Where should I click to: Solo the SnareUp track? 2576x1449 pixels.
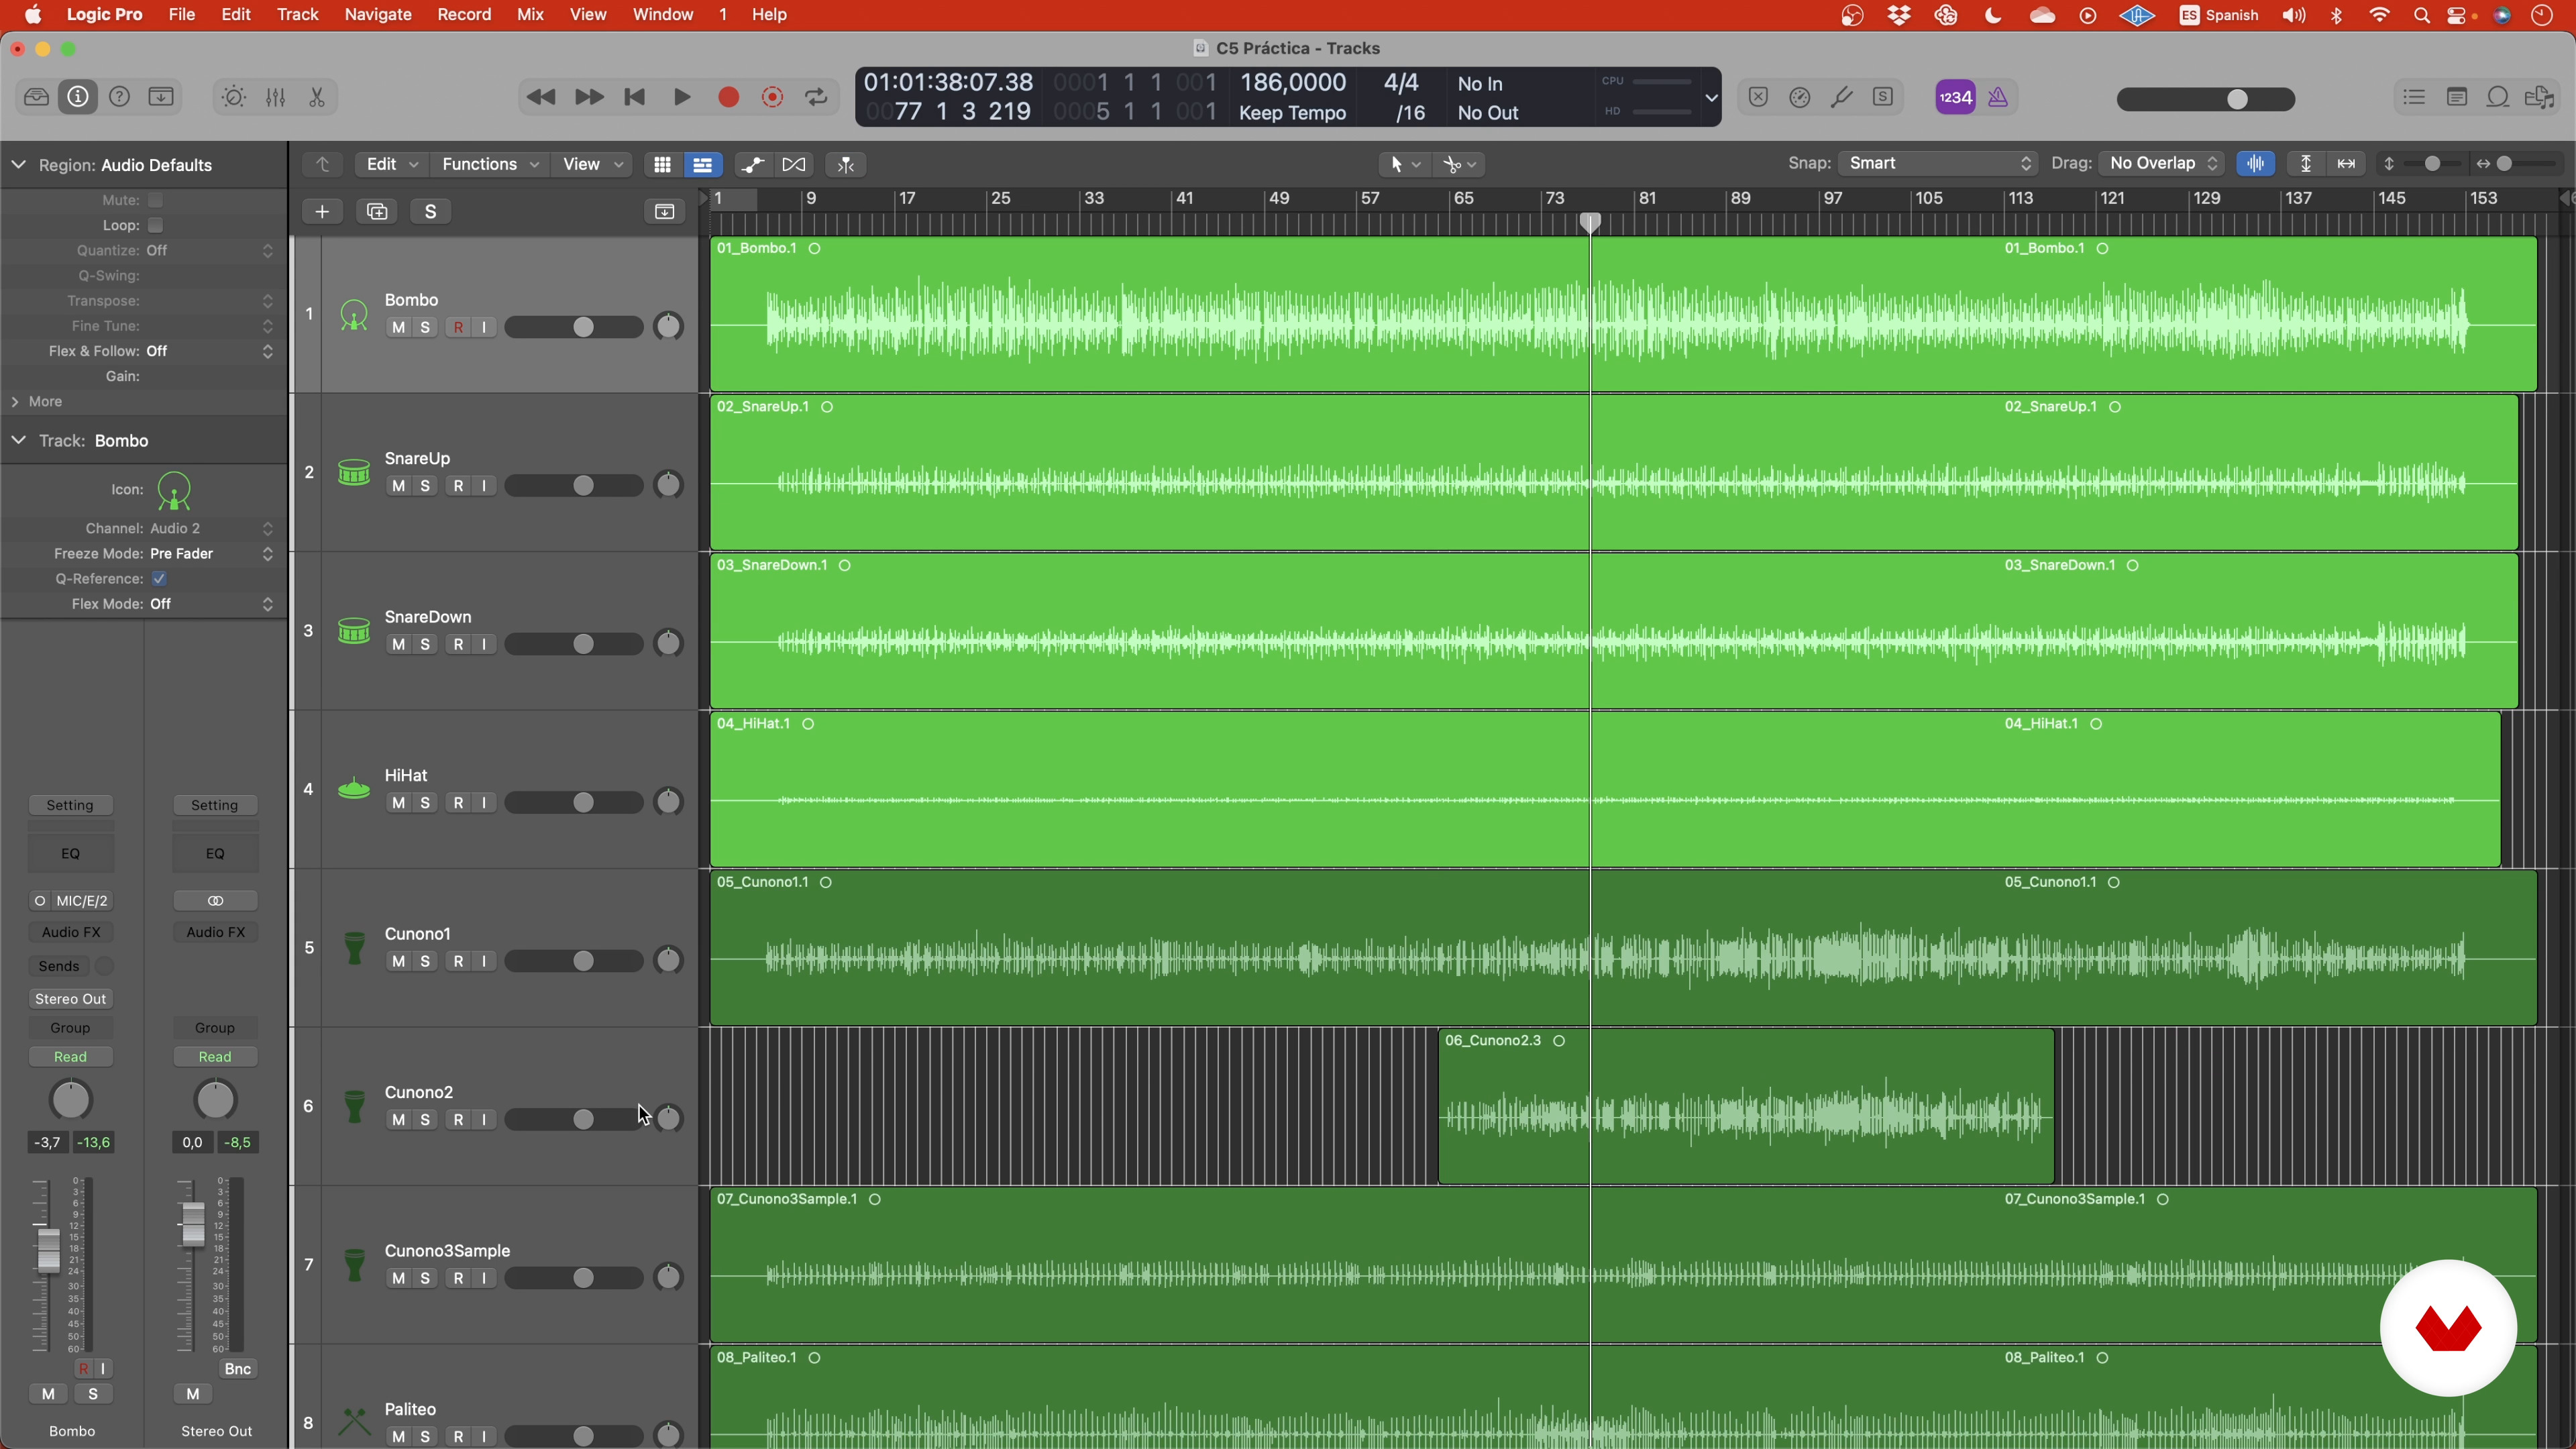[425, 486]
